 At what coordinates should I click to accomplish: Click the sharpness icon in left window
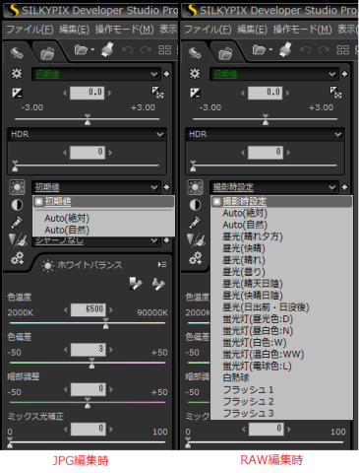point(18,239)
